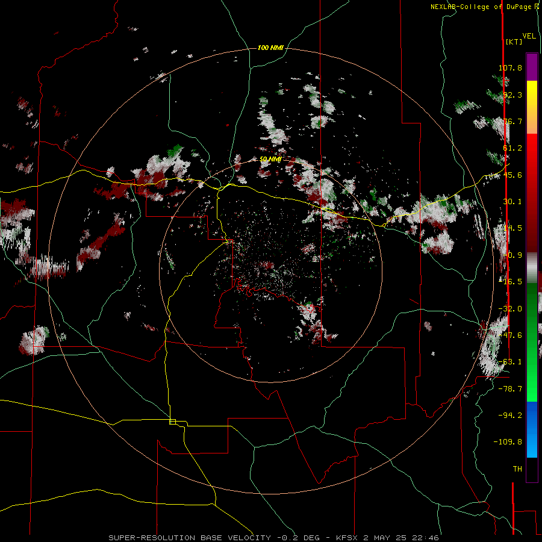Click the -63.1 velocity scale value
542x542 pixels.
(510, 362)
